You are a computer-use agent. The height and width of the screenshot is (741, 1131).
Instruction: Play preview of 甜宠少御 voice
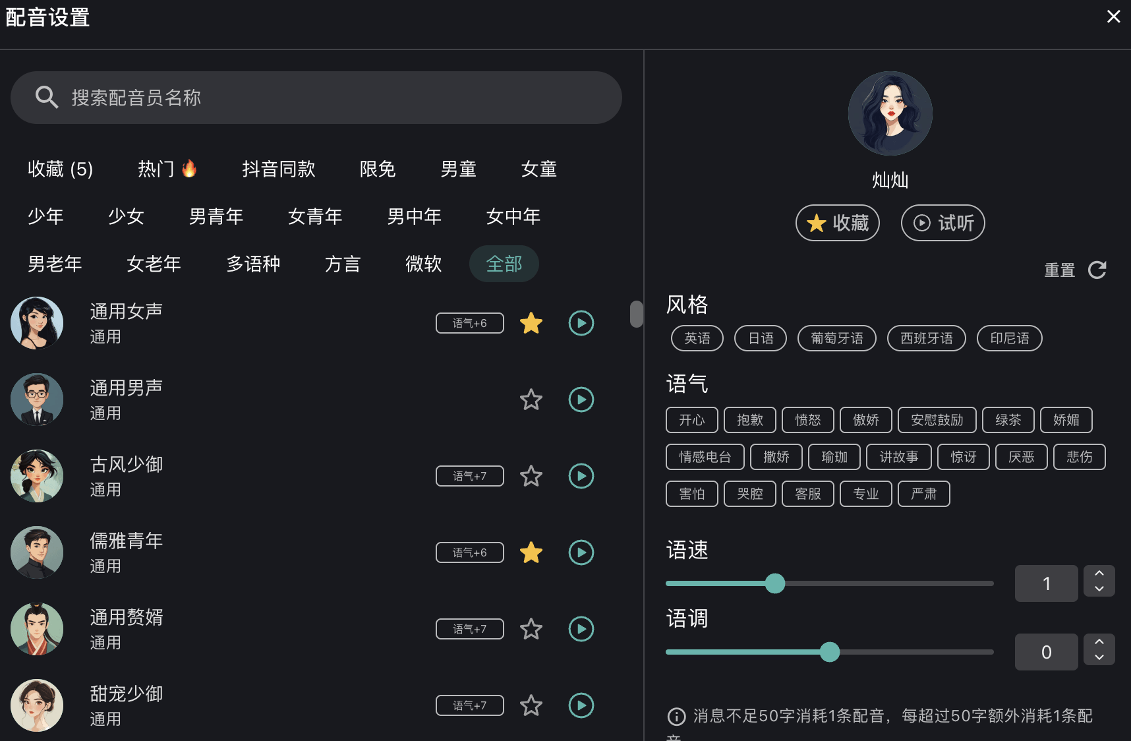tap(581, 705)
